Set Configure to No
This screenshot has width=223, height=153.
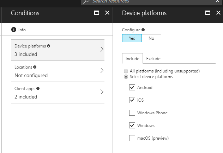(151, 38)
